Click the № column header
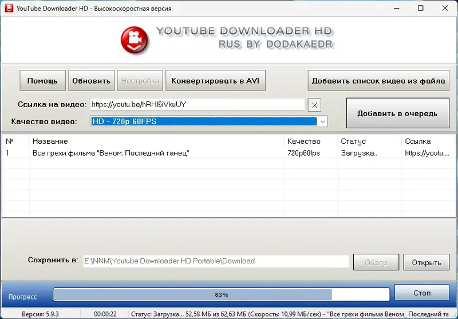The image size is (458, 319). coord(10,141)
